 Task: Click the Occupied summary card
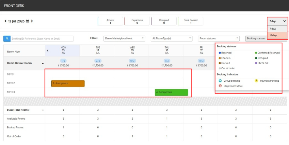(164, 21)
